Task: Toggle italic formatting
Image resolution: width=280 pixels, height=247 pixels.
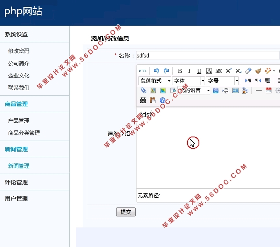Action: click(x=189, y=71)
